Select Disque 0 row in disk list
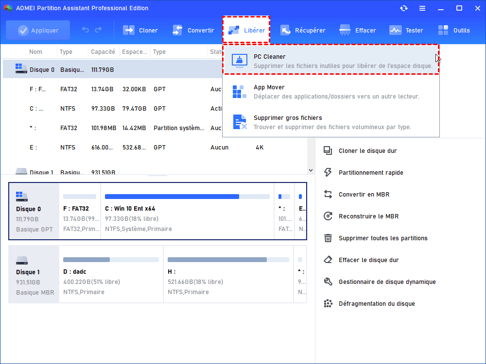Screen dimensions: 486x364 [113, 69]
